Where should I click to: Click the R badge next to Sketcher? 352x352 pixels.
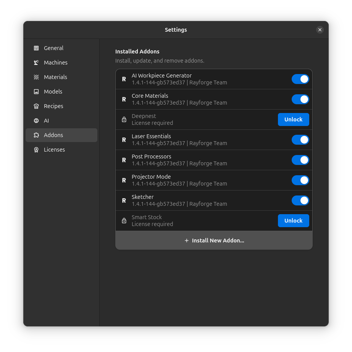[x=124, y=200]
